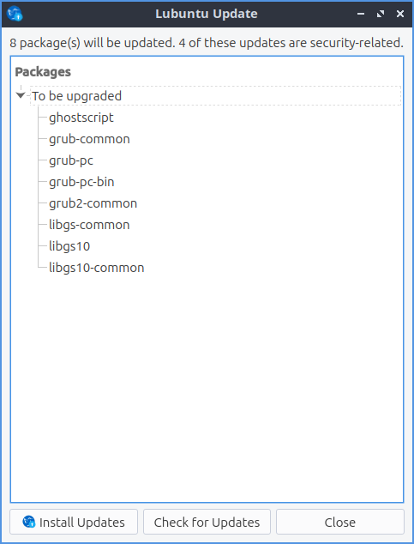The height and width of the screenshot is (544, 414).
Task: Select the ghostscript package
Action: [81, 118]
